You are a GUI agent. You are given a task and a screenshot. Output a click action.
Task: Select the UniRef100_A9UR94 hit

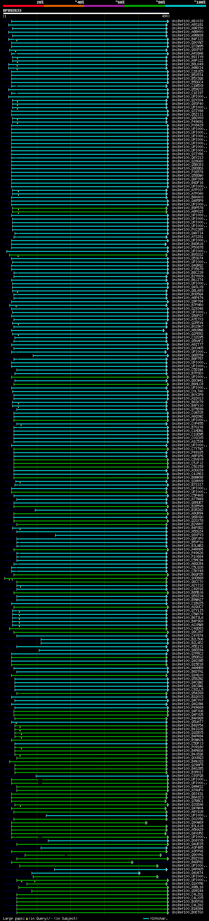pos(187,513)
